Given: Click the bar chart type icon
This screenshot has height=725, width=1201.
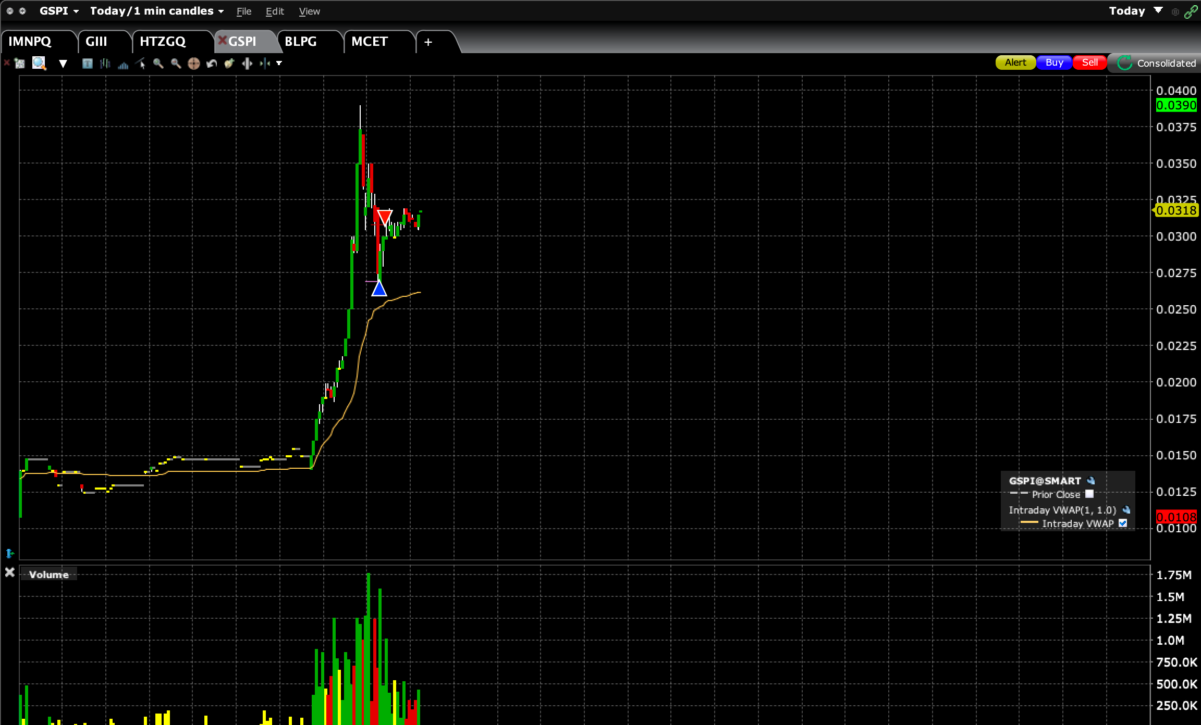Looking at the screenshot, I should 105,64.
